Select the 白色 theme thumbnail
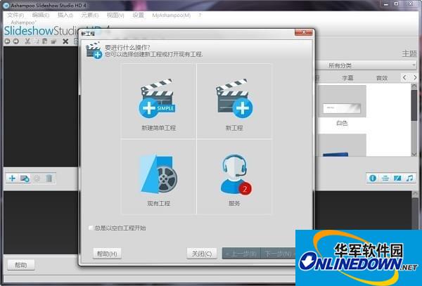The width and height of the screenshot is (422, 286). click(x=342, y=102)
